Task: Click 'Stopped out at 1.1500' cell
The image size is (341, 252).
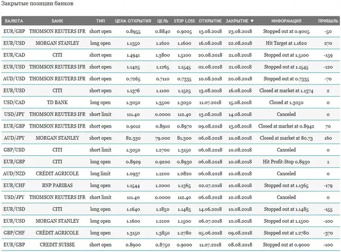Action: 286,221
